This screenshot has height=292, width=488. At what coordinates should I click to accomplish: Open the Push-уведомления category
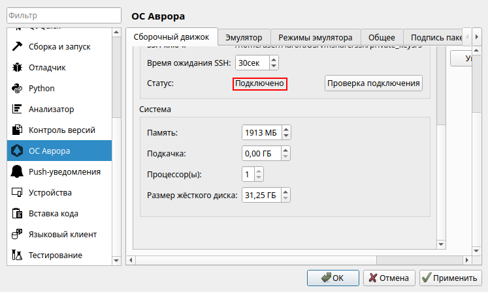coord(59,171)
